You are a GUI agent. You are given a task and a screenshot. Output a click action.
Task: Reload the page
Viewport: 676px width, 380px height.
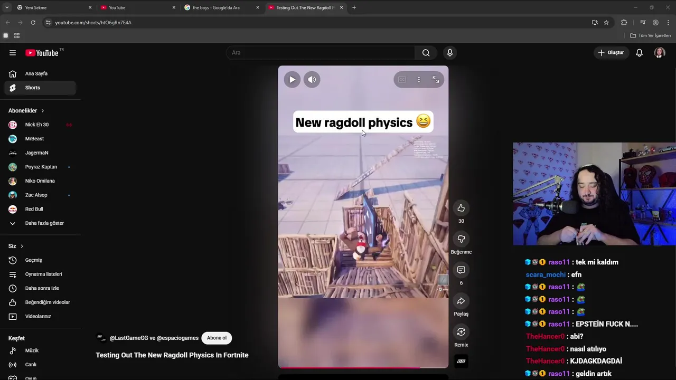tap(33, 23)
